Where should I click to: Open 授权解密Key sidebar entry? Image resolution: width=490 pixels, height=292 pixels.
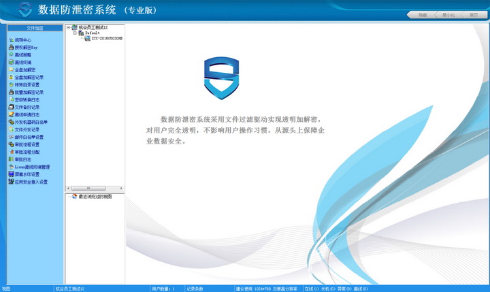click(x=23, y=48)
